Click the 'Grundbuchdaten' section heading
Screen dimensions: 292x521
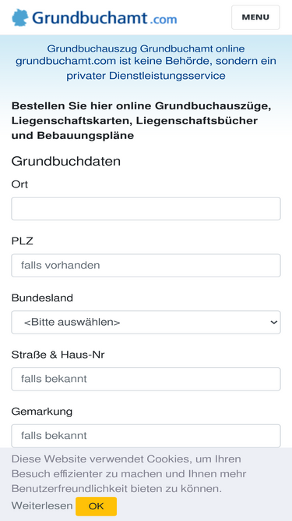tap(66, 162)
